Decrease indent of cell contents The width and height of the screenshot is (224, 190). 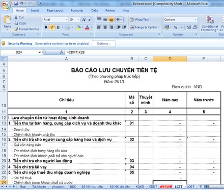pos(119,27)
